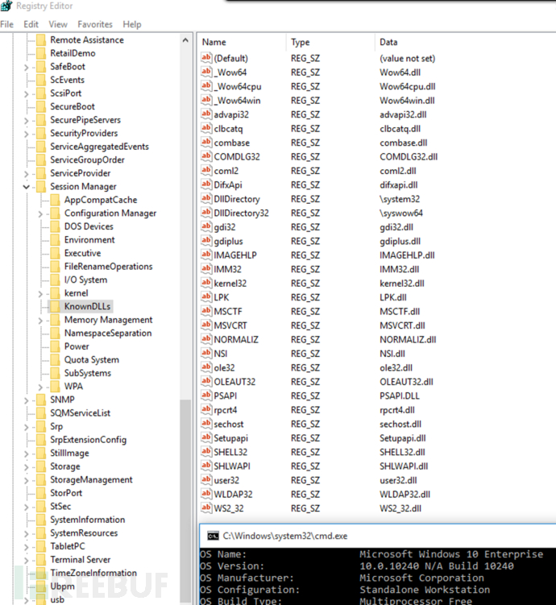This screenshot has height=605, width=556.
Task: Expand the SafeBoot key node
Action: pyautogui.click(x=27, y=67)
